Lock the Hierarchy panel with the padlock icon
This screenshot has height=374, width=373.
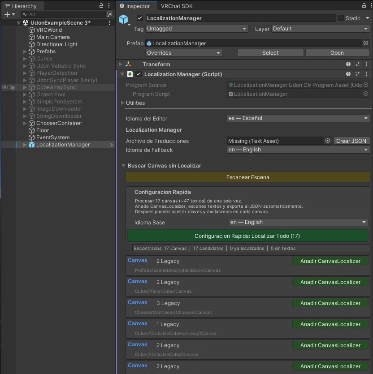click(x=101, y=6)
